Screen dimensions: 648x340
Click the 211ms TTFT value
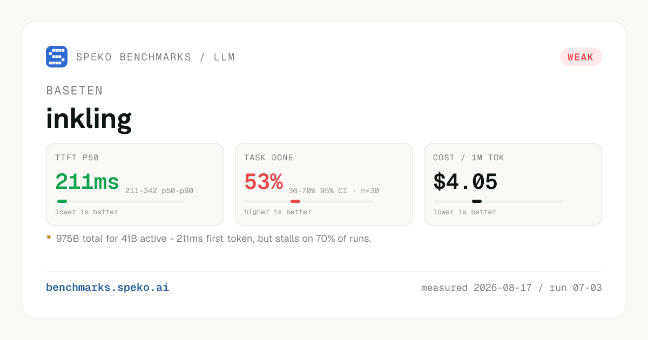coord(87,182)
